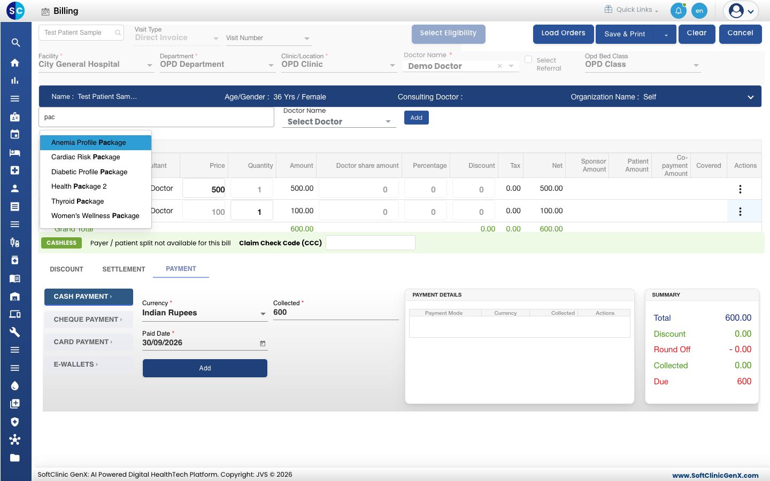Click the Cancel button
770x481 pixels.
click(740, 34)
